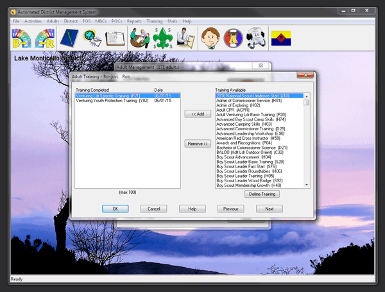Close the Adult Training dialog
Viewport: 385px width, 292px height.
coord(305,75)
